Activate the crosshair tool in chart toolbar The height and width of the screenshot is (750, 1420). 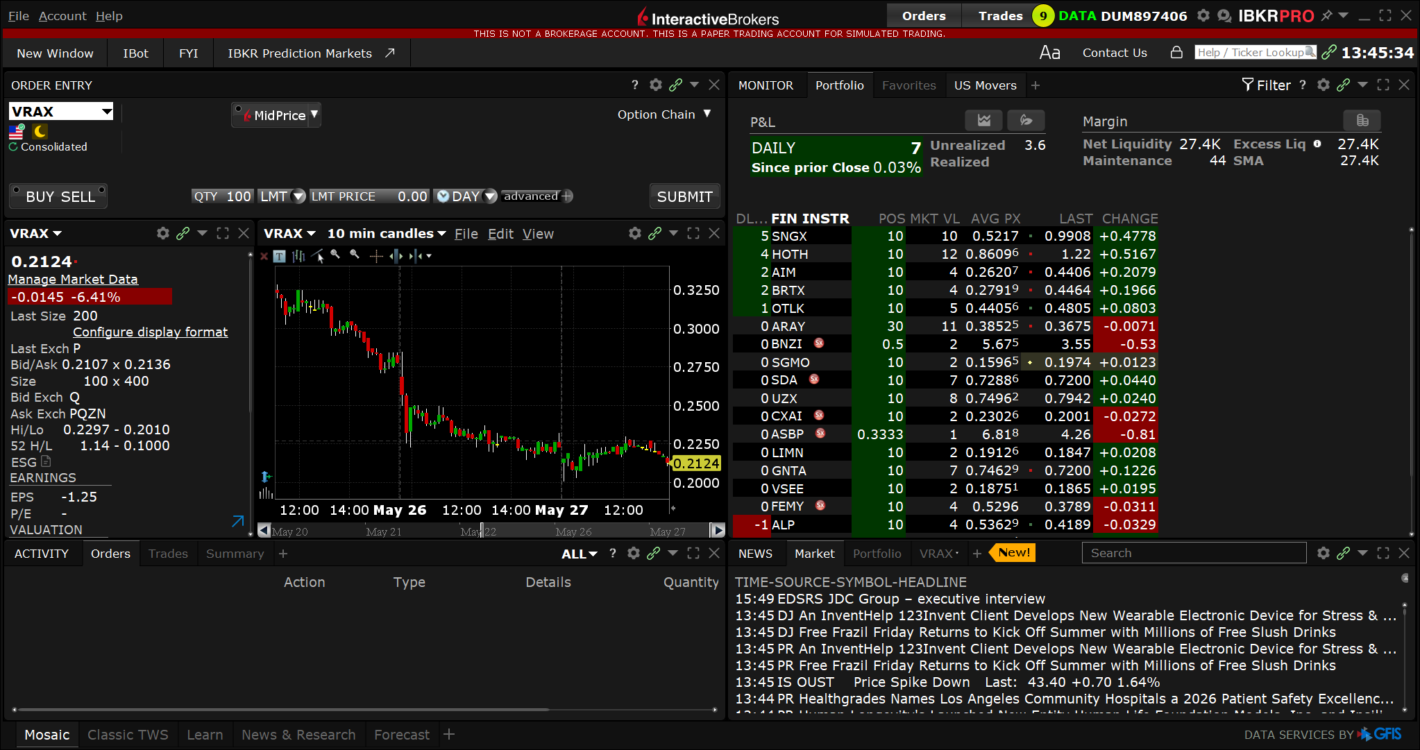(x=376, y=256)
